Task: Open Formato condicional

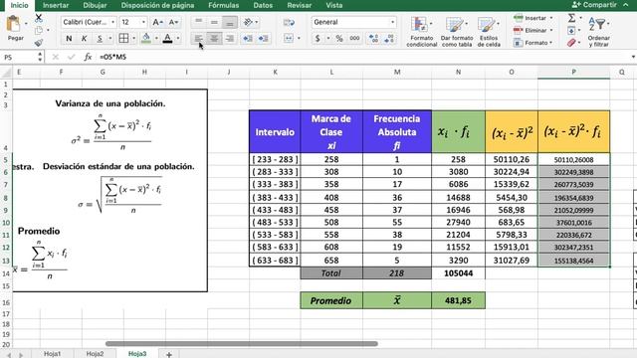Action: [421, 32]
